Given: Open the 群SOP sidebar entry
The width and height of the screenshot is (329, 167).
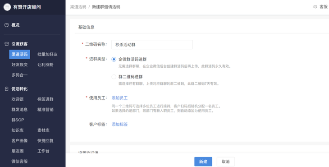Looking at the screenshot, I should [x=18, y=120].
